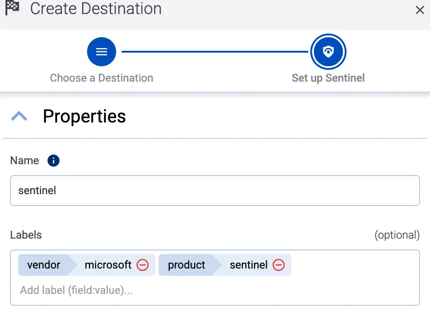Click the Properties section heading
Screen dimensions: 430x313
[x=84, y=117]
